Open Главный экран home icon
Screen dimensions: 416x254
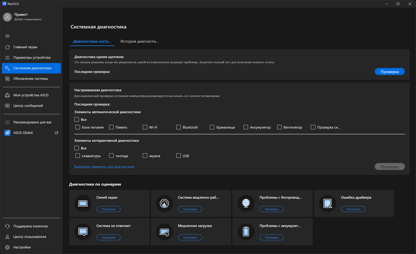click(8, 47)
